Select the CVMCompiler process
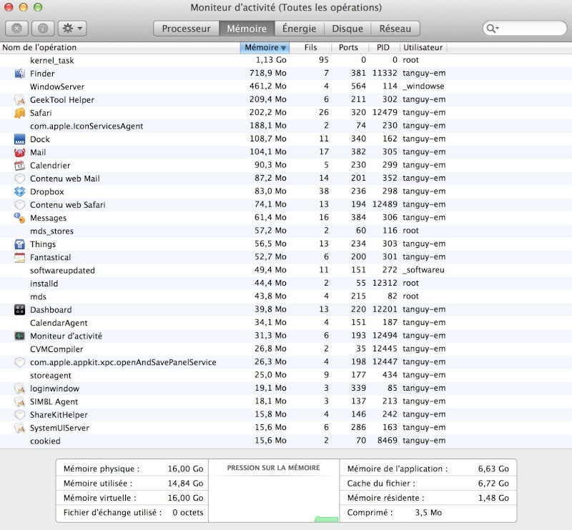Viewport: 572px width, 530px height. (x=286, y=349)
